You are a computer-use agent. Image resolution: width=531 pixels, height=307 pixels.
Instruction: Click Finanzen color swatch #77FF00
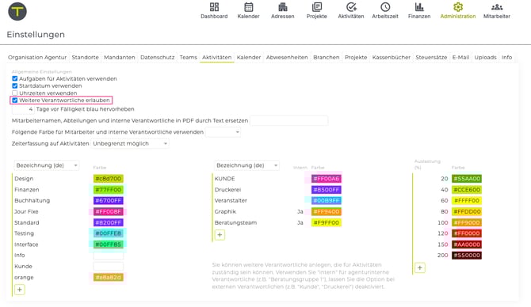(109, 190)
